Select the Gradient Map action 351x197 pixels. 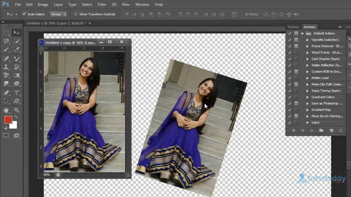coord(321,110)
